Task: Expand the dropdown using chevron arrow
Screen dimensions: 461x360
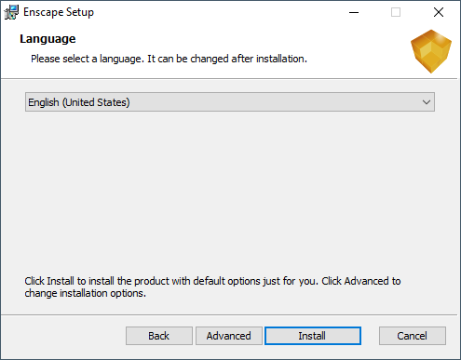Action: [427, 102]
